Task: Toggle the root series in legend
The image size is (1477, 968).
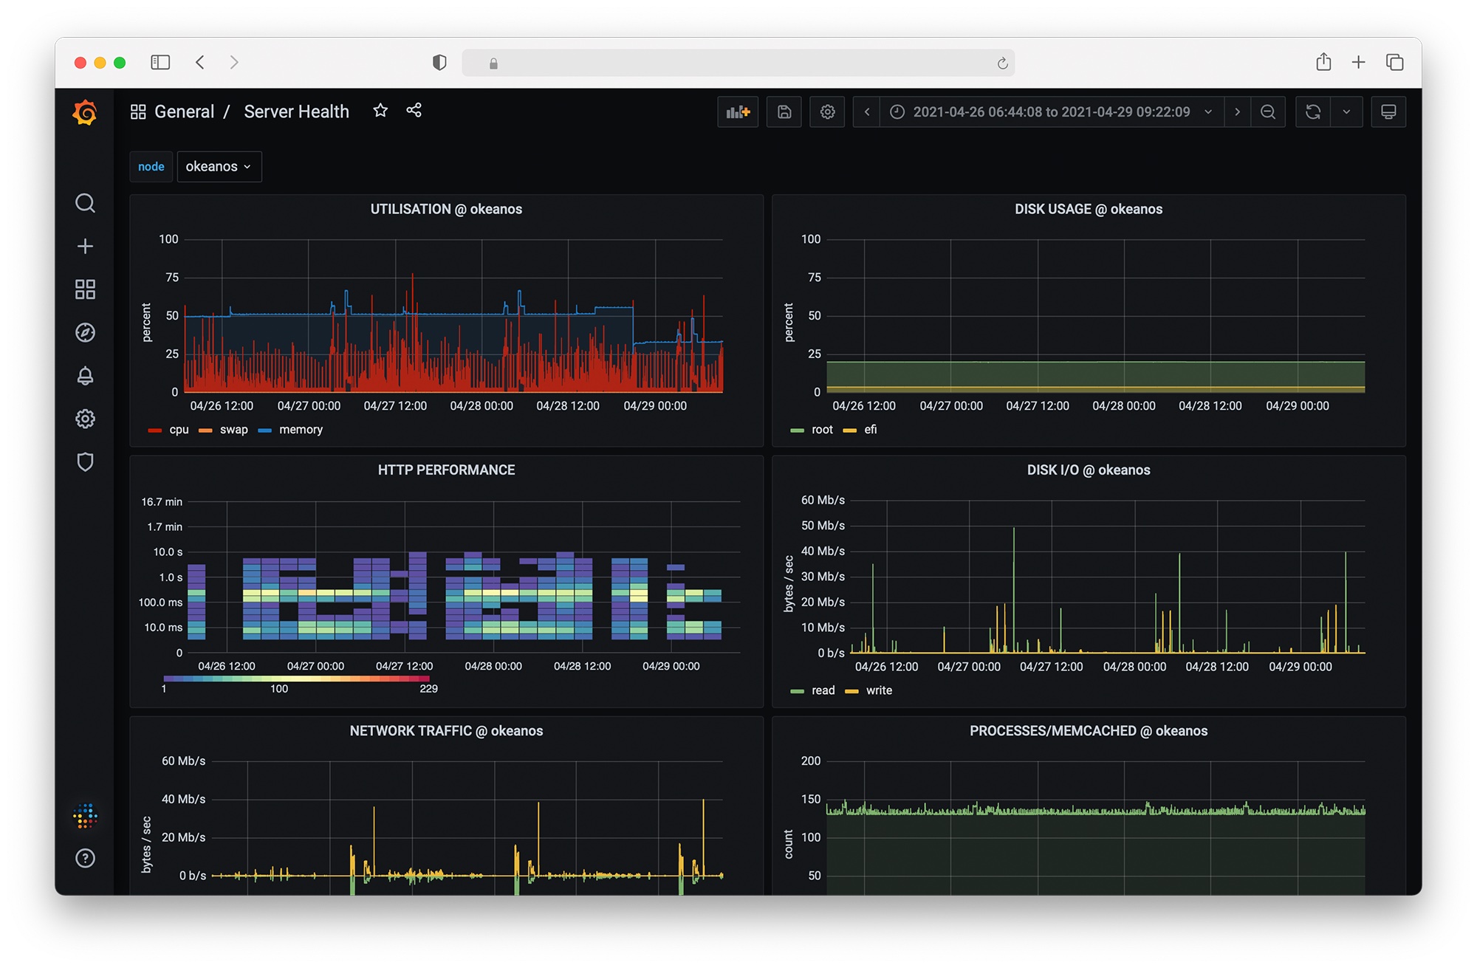Action: pos(822,430)
